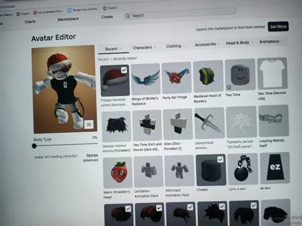The width and height of the screenshot is (302, 226).
Task: Select the red Santa hat item thumbnail
Action: click(115, 81)
